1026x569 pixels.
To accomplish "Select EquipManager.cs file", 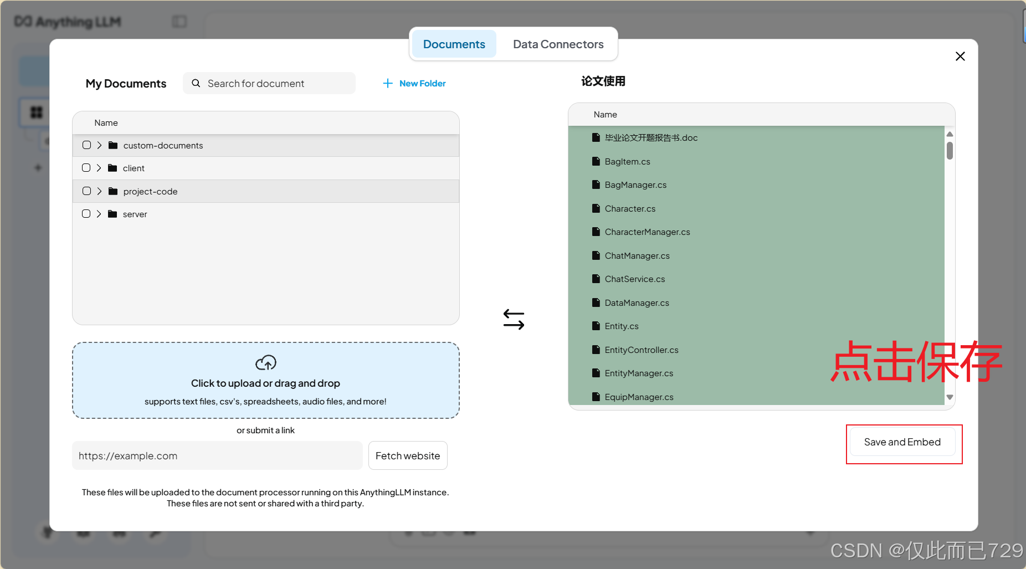I will (639, 397).
